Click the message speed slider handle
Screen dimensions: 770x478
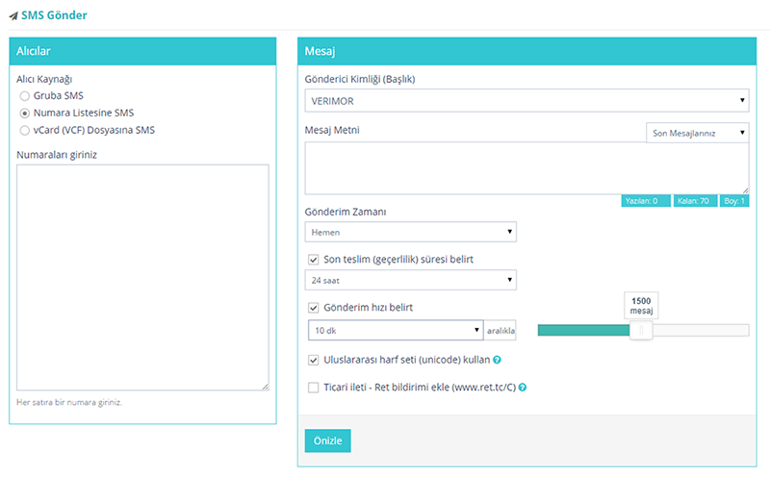pos(641,330)
